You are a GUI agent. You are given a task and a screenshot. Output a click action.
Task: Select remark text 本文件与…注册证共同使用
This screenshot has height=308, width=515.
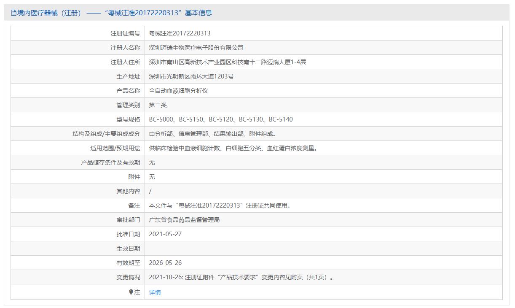tap(220, 205)
